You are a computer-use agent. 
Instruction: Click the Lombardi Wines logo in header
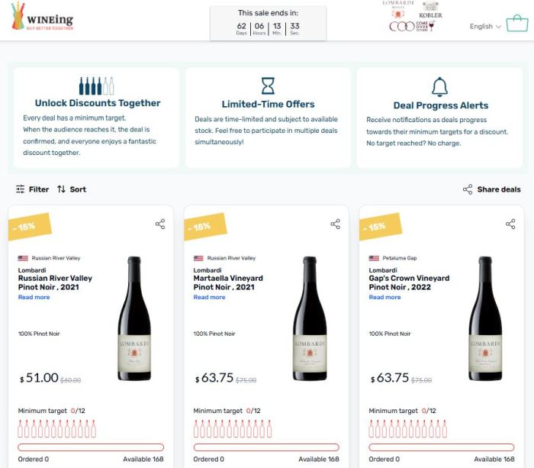pos(397,9)
